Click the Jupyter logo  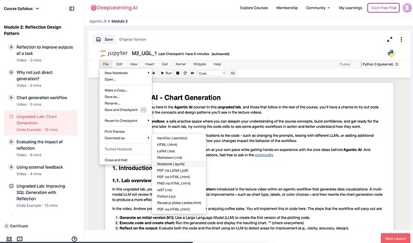[x=114, y=53]
